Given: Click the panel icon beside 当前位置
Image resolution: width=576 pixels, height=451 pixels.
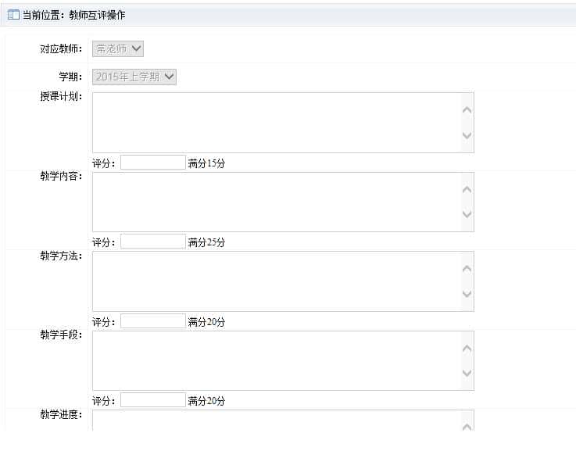Looking at the screenshot, I should tap(13, 15).
